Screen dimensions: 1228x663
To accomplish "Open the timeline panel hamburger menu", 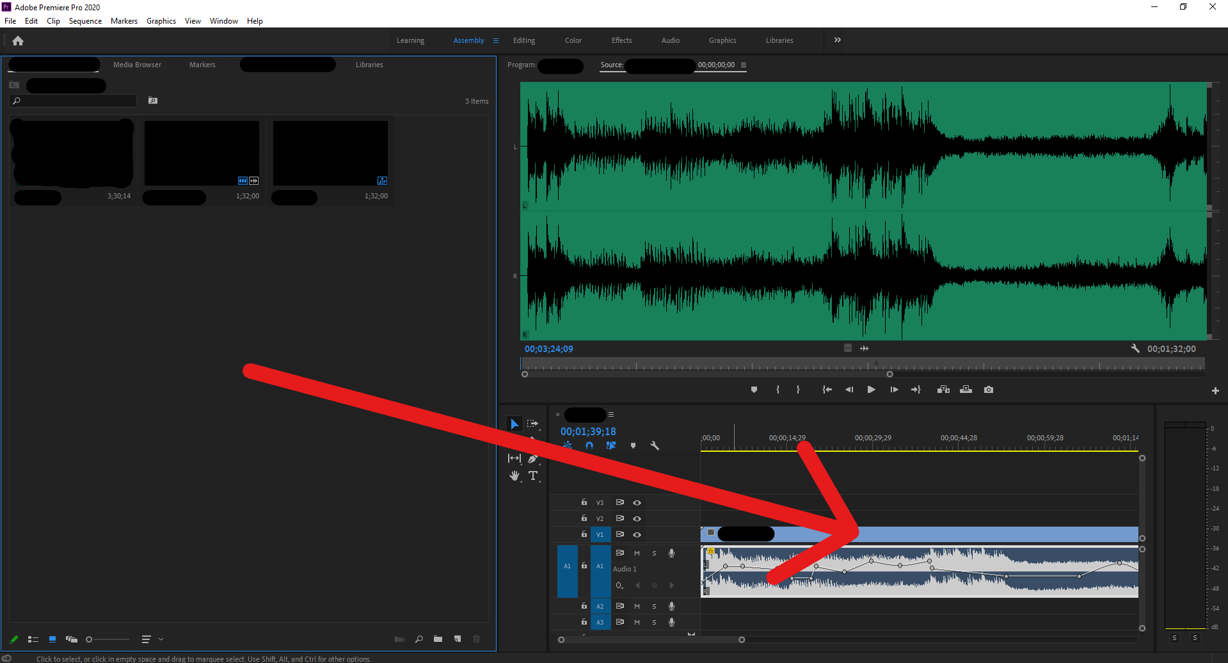I will [x=611, y=415].
